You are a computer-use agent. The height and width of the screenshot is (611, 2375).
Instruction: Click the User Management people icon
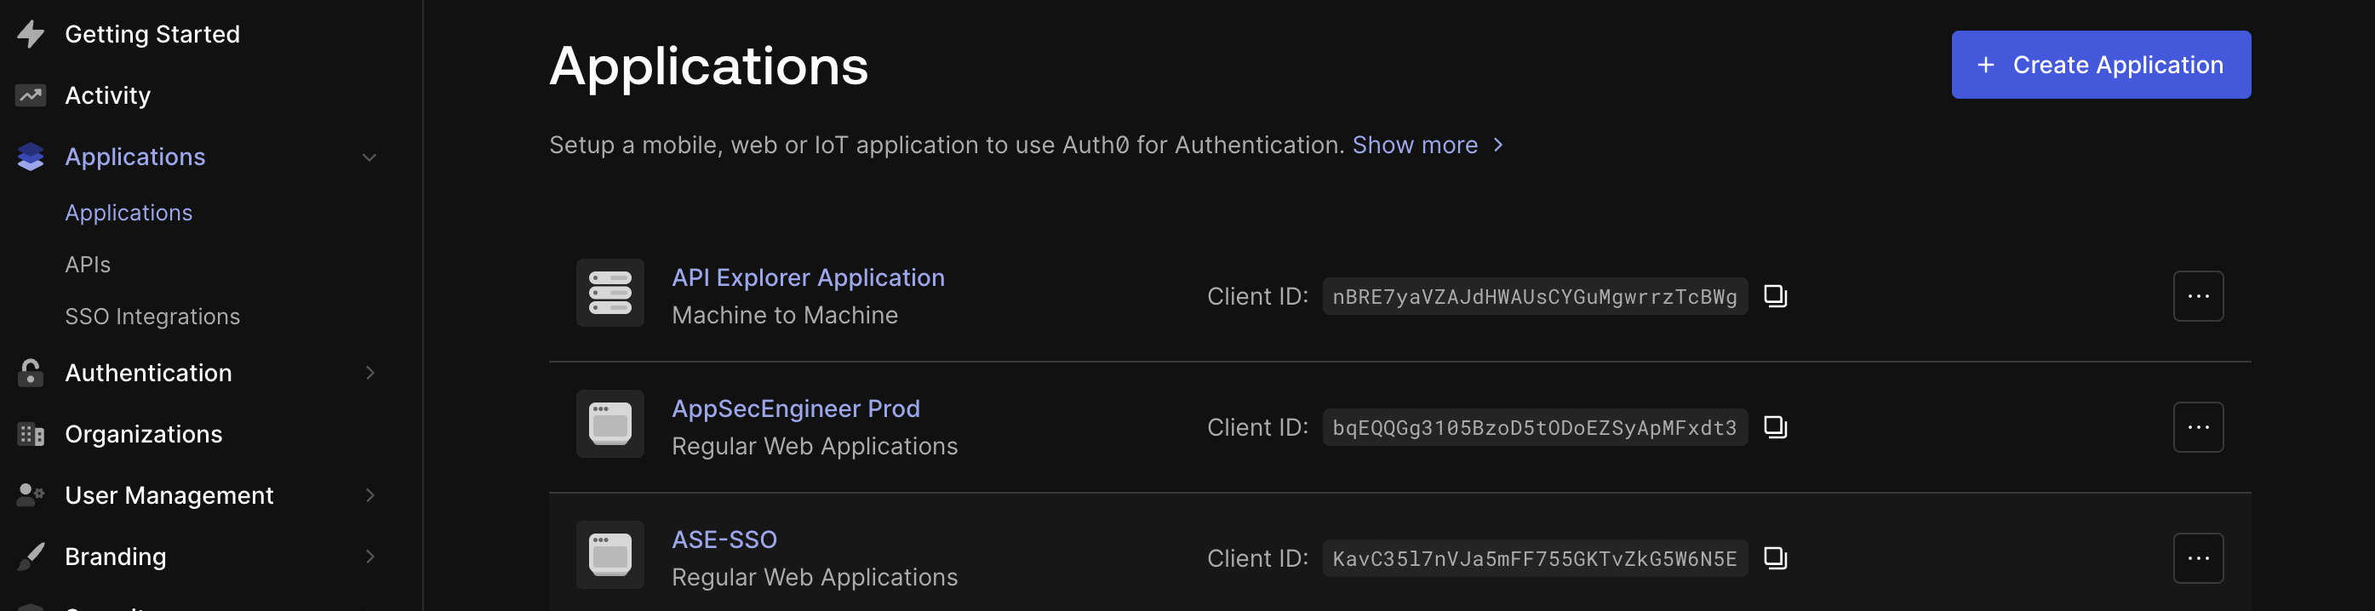click(31, 495)
